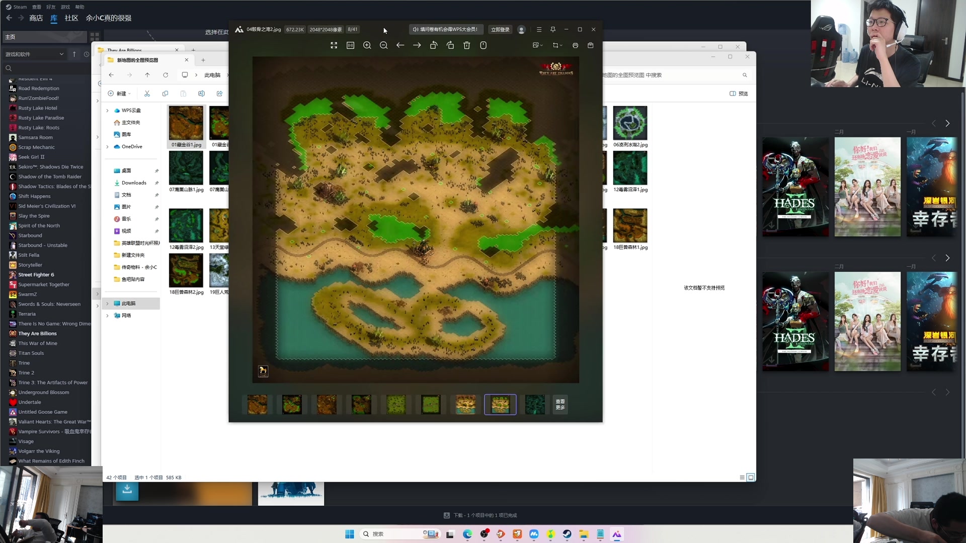Open Microsoft Edge from taskbar
966x543 pixels.
(467, 534)
